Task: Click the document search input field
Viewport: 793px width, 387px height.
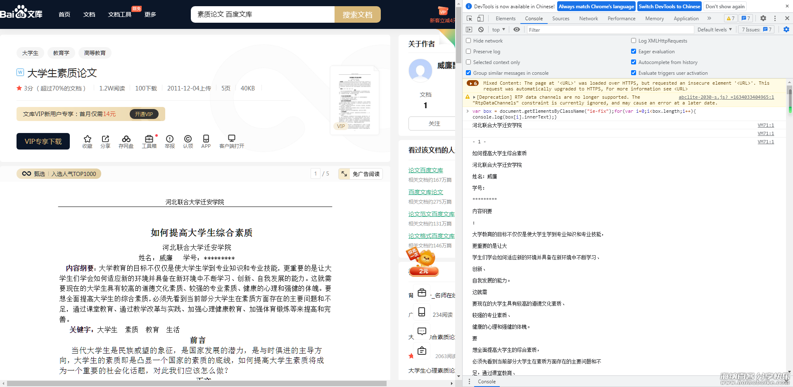Action: [263, 14]
